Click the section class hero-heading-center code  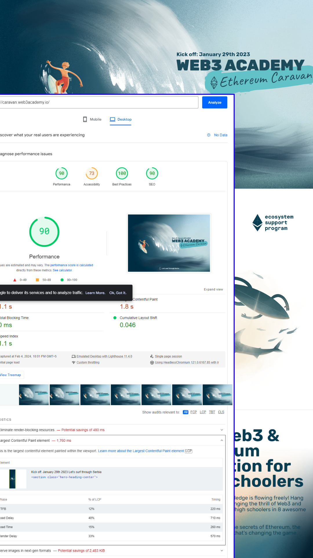pos(64,477)
